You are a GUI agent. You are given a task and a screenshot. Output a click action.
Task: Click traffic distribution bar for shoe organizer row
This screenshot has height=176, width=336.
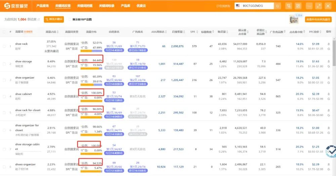coord(91,85)
